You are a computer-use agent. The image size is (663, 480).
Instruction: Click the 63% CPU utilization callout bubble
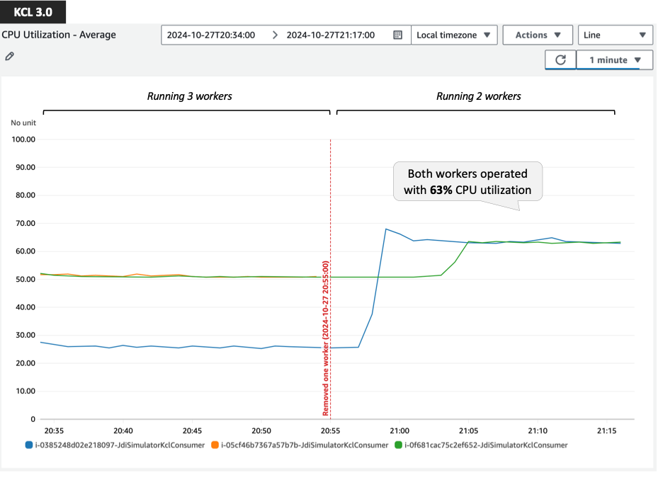[x=467, y=181]
